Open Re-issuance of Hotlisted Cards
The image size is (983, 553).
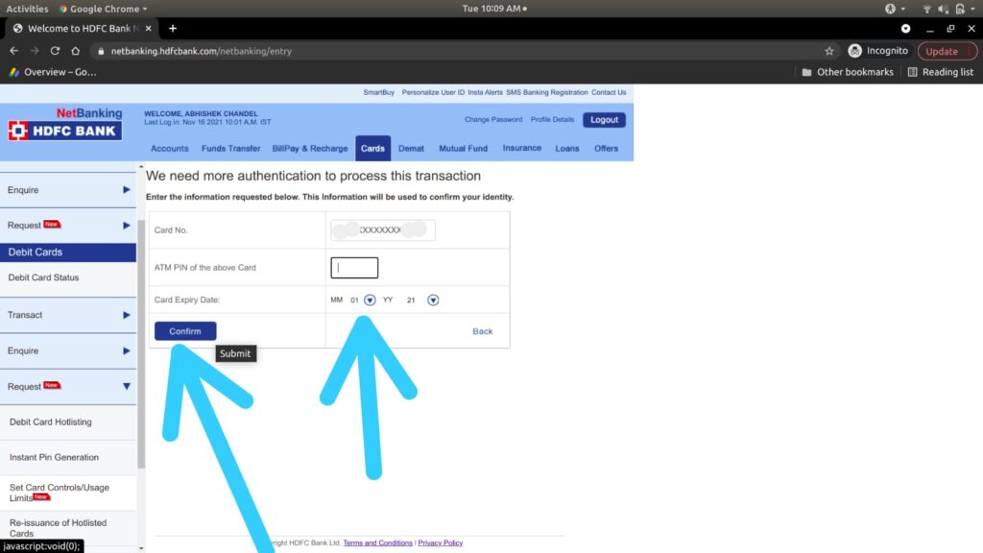[58, 528]
